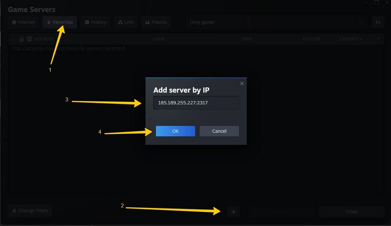The height and width of the screenshot is (226, 391).
Task: Click the server IP address input field
Action: pyautogui.click(x=196, y=103)
